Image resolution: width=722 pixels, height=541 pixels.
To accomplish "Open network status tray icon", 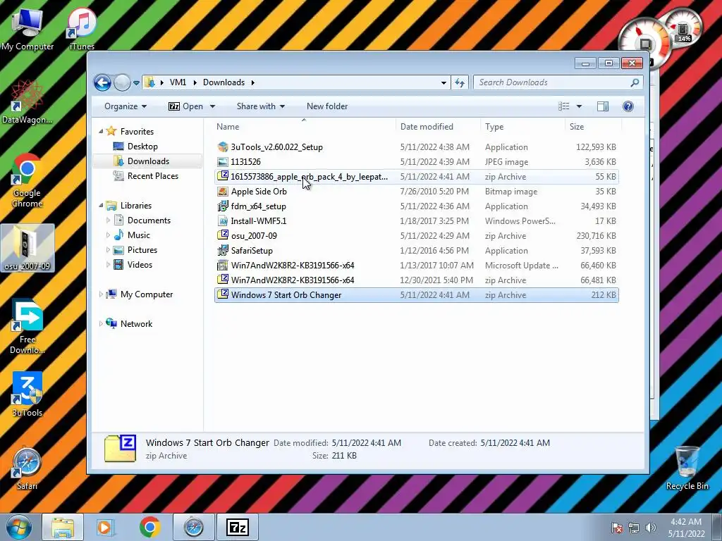I will 634,527.
